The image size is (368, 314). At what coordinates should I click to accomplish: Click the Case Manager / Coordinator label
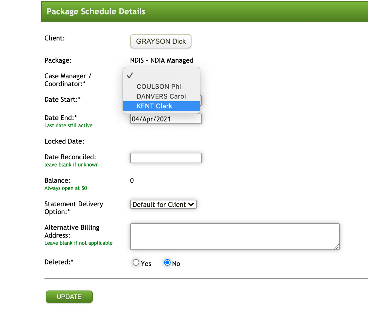click(68, 80)
